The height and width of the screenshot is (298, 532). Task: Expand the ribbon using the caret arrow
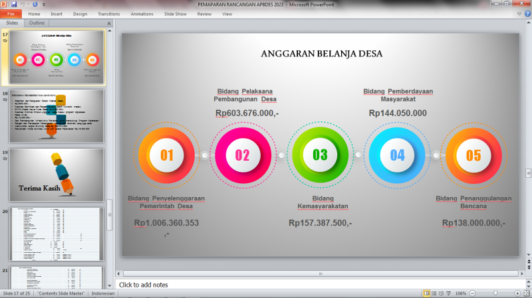click(518, 13)
